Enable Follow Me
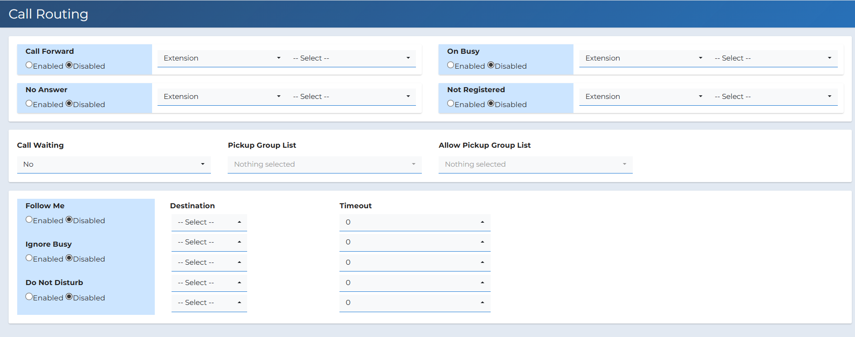Viewport: 855px width, 337px height. [x=29, y=220]
